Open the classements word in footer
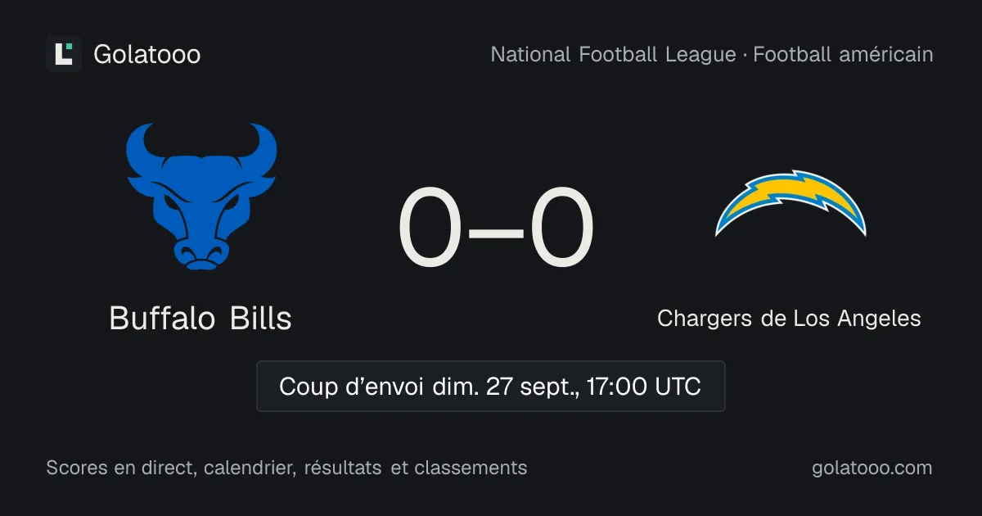The width and height of the screenshot is (982, 516). (471, 468)
